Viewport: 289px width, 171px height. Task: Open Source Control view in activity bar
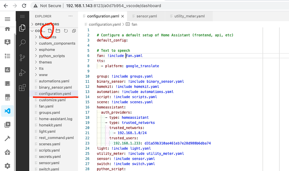pyautogui.click(x=22, y=58)
